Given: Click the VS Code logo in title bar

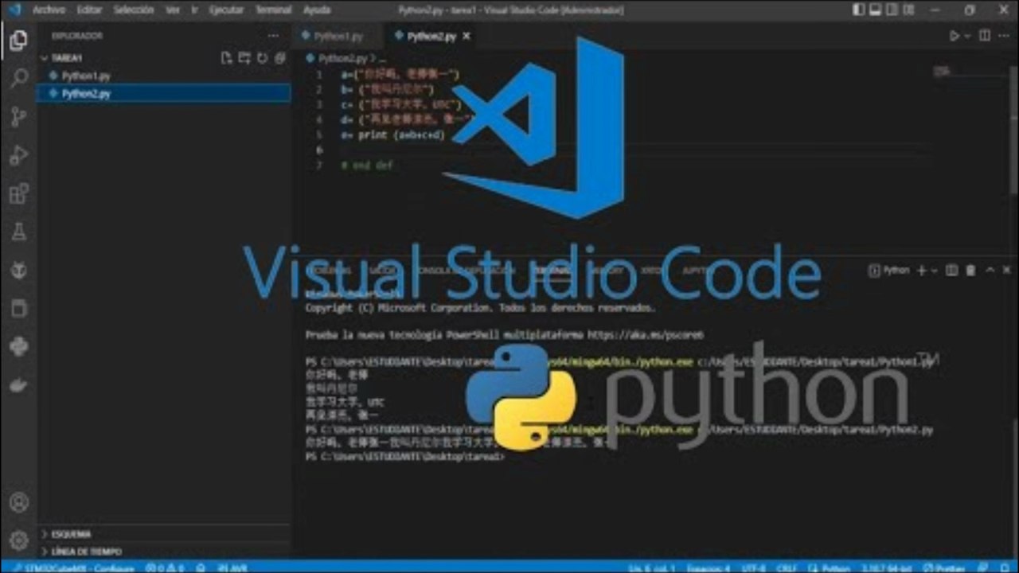Looking at the screenshot, I should 14,10.
